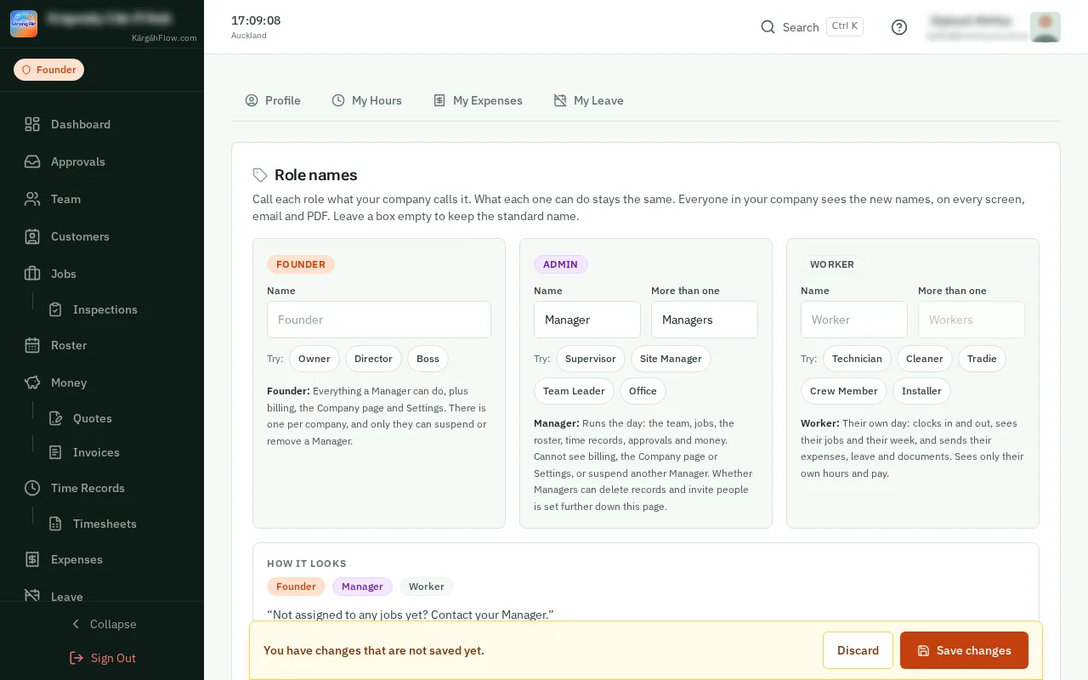This screenshot has width=1088, height=680.
Task: Click the Time Records clock icon
Action: click(x=32, y=488)
